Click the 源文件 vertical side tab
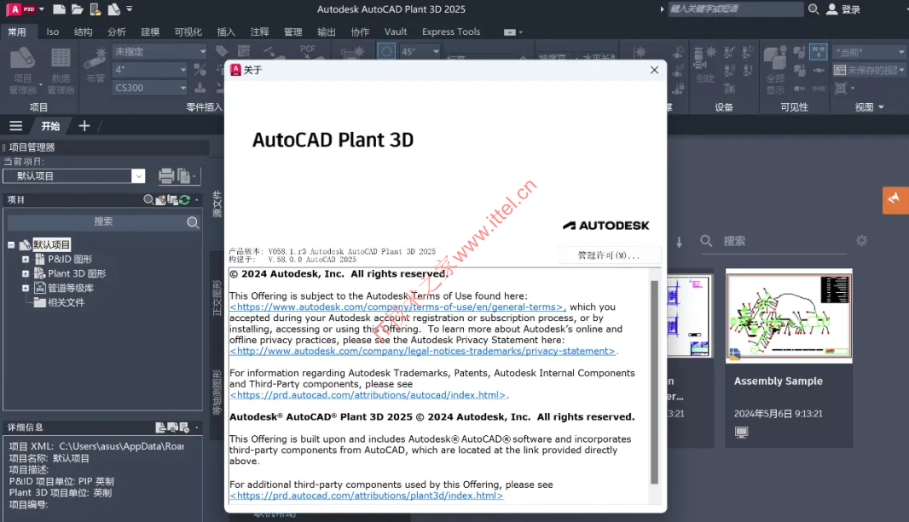Viewport: 909px width, 522px height. (x=217, y=204)
